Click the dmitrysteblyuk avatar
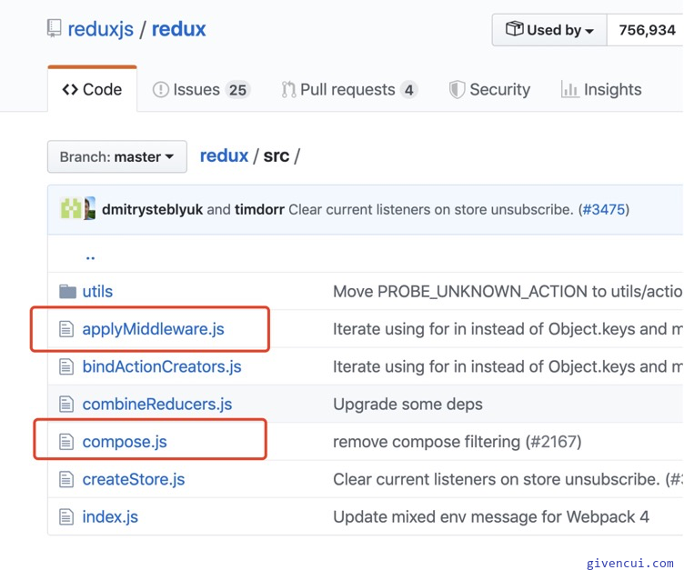The width and height of the screenshot is (684, 580). click(x=71, y=208)
